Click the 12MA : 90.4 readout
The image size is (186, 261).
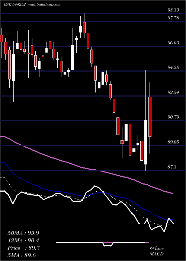click(x=23, y=240)
